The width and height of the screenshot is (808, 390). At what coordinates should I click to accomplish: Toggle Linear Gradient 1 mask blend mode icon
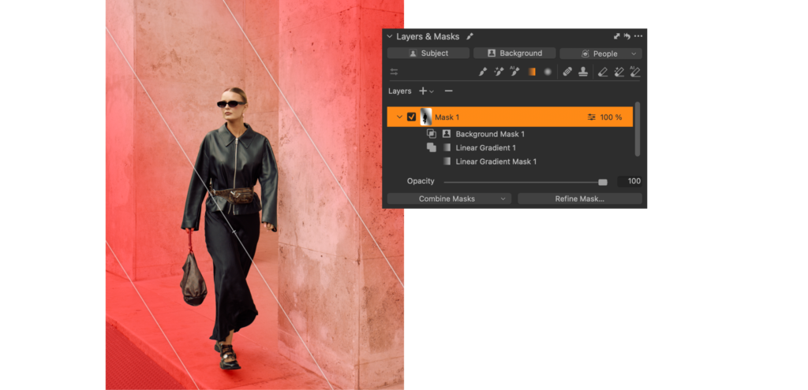[431, 147]
